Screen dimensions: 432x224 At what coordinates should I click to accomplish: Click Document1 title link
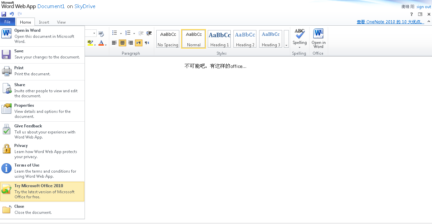(x=51, y=6)
